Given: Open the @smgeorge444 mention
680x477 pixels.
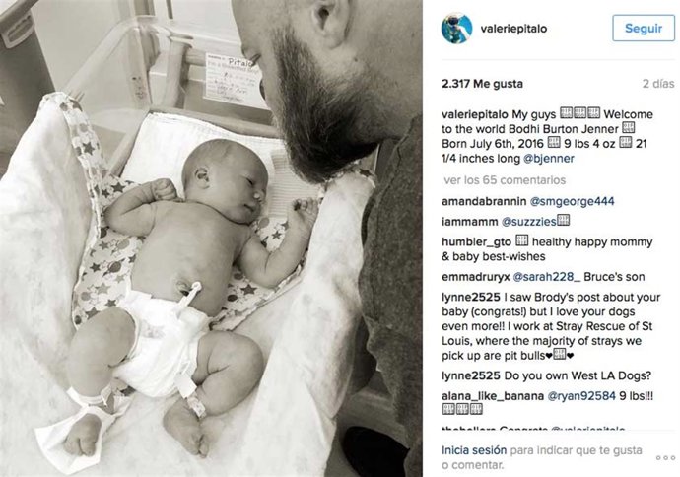Looking at the screenshot, I should 572,201.
